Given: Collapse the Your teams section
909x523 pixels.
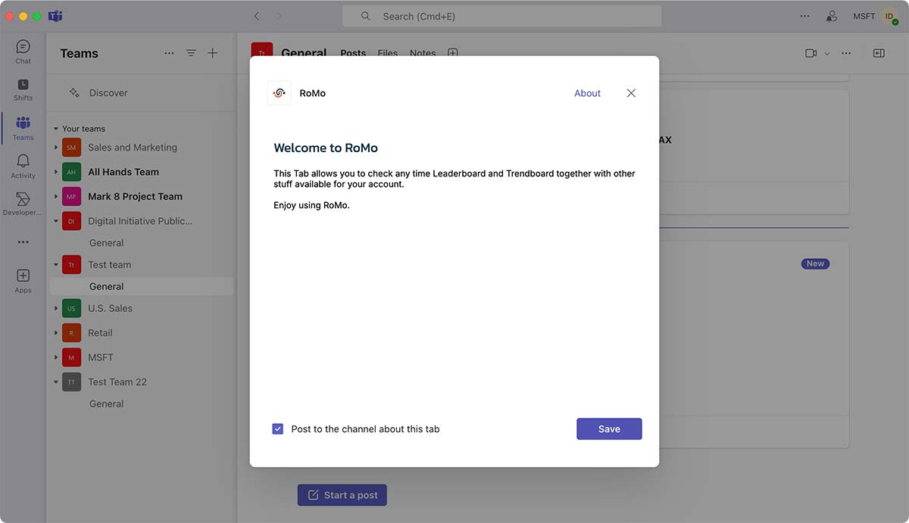Looking at the screenshot, I should pos(56,129).
